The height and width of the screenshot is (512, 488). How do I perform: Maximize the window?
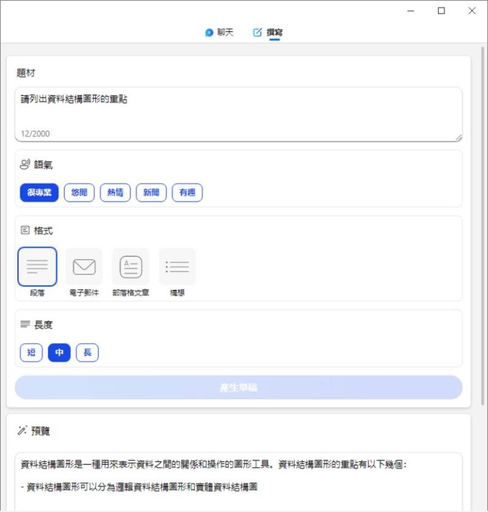(441, 11)
